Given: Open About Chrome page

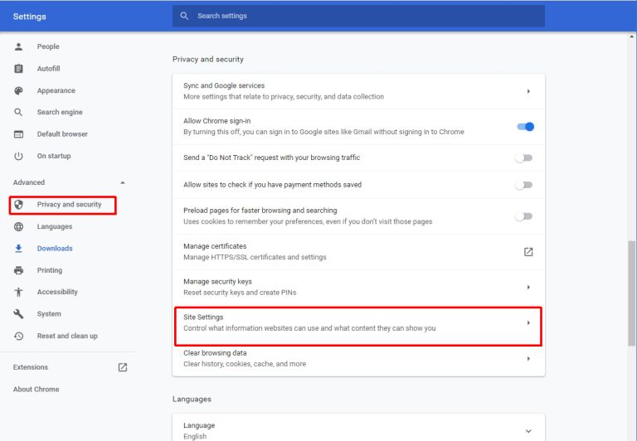Looking at the screenshot, I should [x=36, y=389].
